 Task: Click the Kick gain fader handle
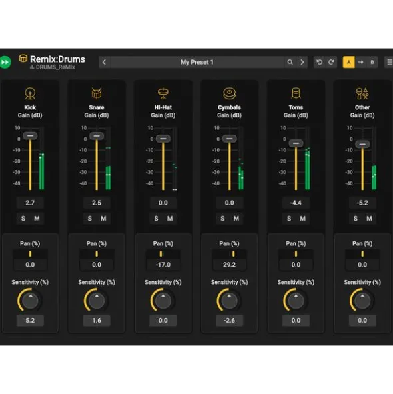click(x=30, y=136)
